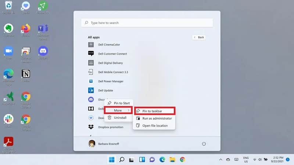Select Open file location
Viewport: 294px width, 165px height.
(x=154, y=126)
